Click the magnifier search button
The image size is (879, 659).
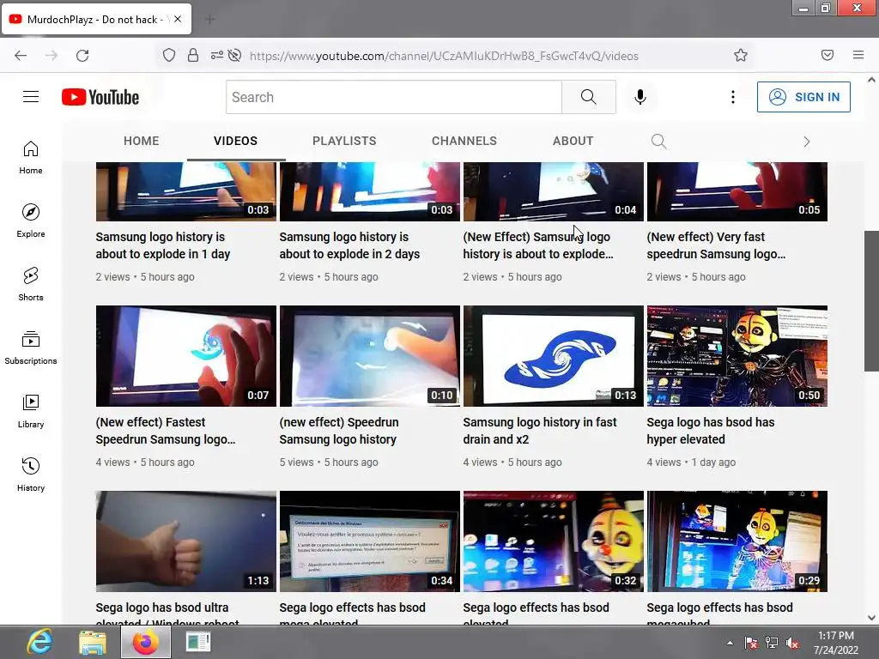point(589,97)
